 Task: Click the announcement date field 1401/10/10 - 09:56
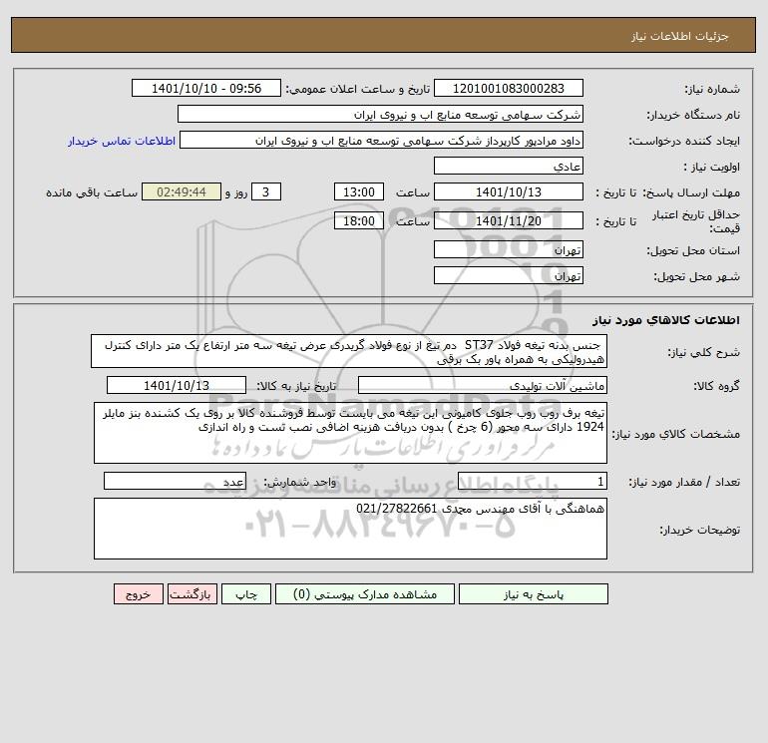coord(206,88)
